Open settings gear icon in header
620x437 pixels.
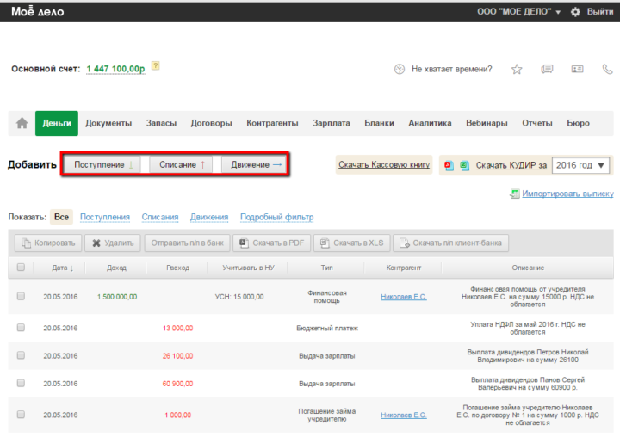[575, 12]
